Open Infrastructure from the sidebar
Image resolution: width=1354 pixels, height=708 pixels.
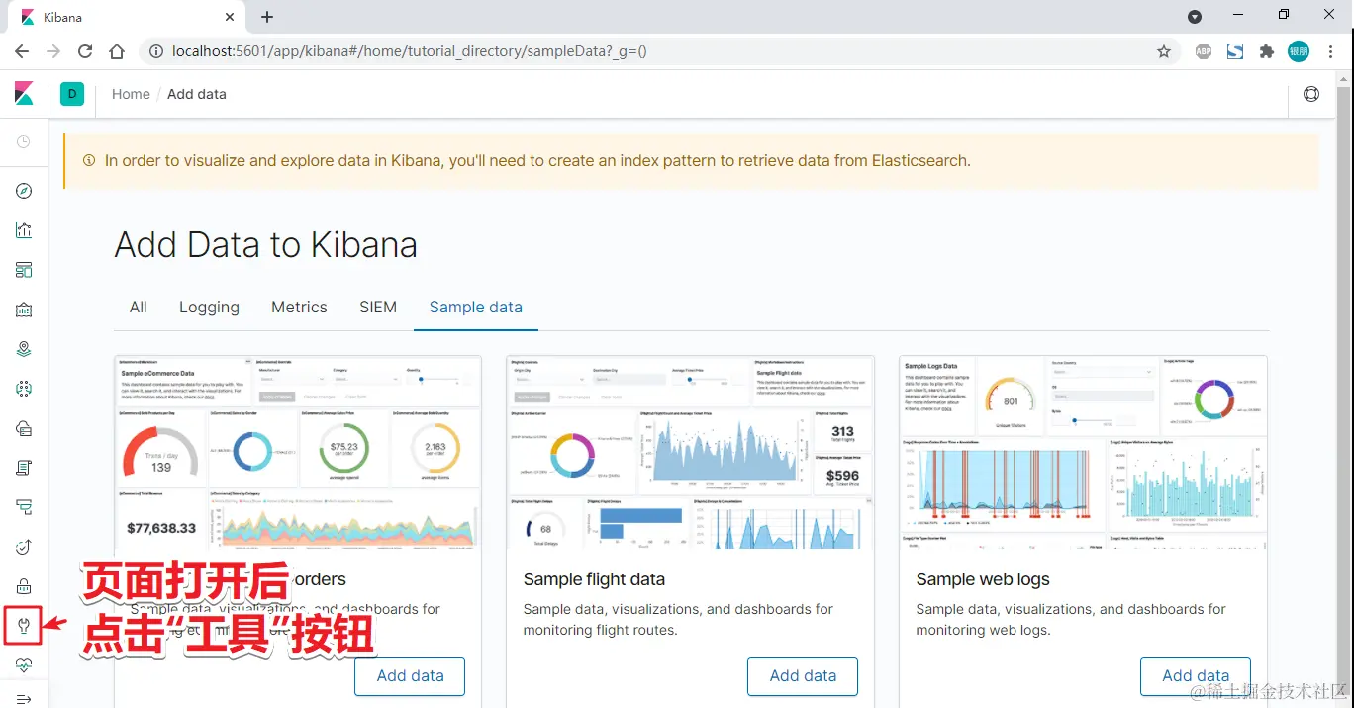click(24, 428)
